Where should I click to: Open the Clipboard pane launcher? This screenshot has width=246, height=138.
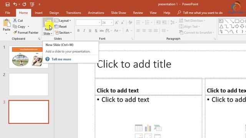(39, 39)
